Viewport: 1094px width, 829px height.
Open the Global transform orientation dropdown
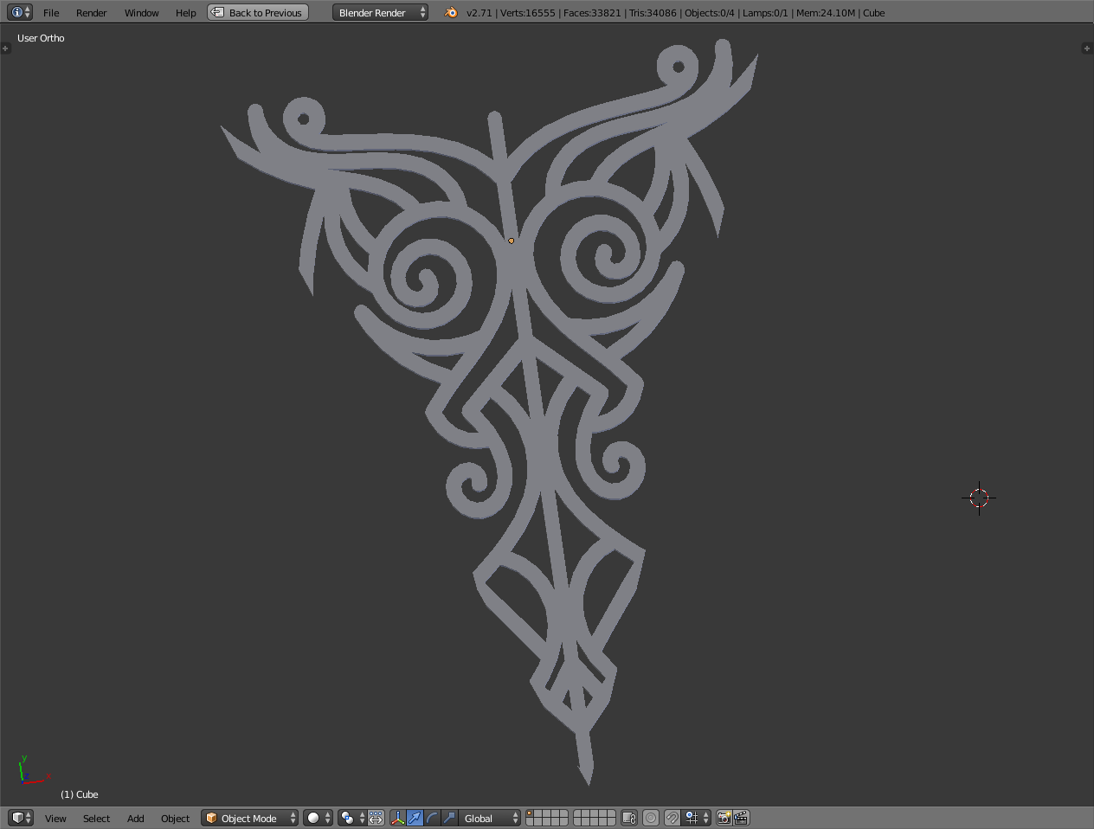[490, 819]
